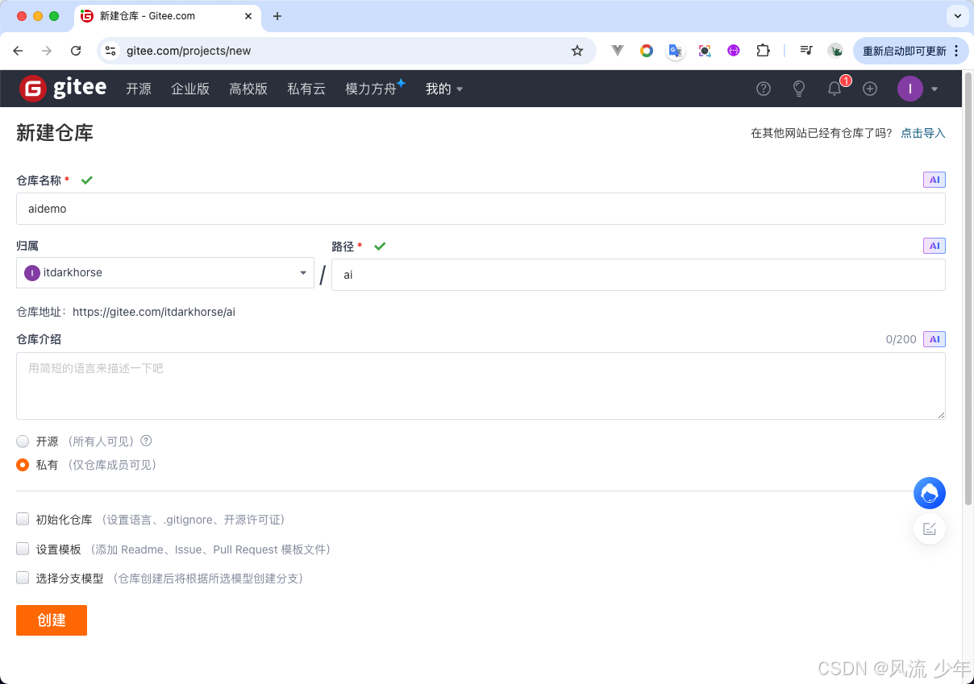Image resolution: width=974 pixels, height=684 pixels.
Task: Click the lightbulb ideas icon
Action: click(x=799, y=89)
